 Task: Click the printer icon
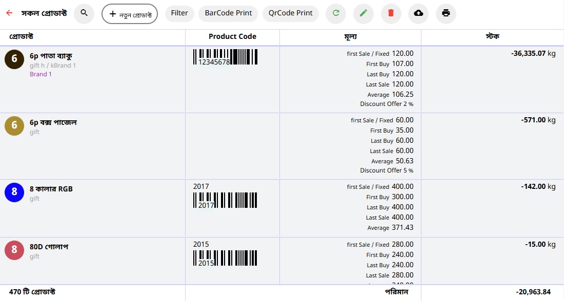446,13
